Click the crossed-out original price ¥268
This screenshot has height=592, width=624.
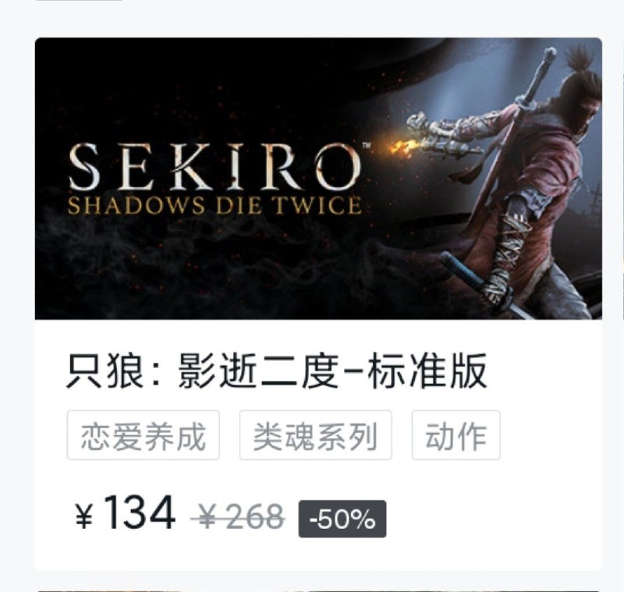(238, 517)
